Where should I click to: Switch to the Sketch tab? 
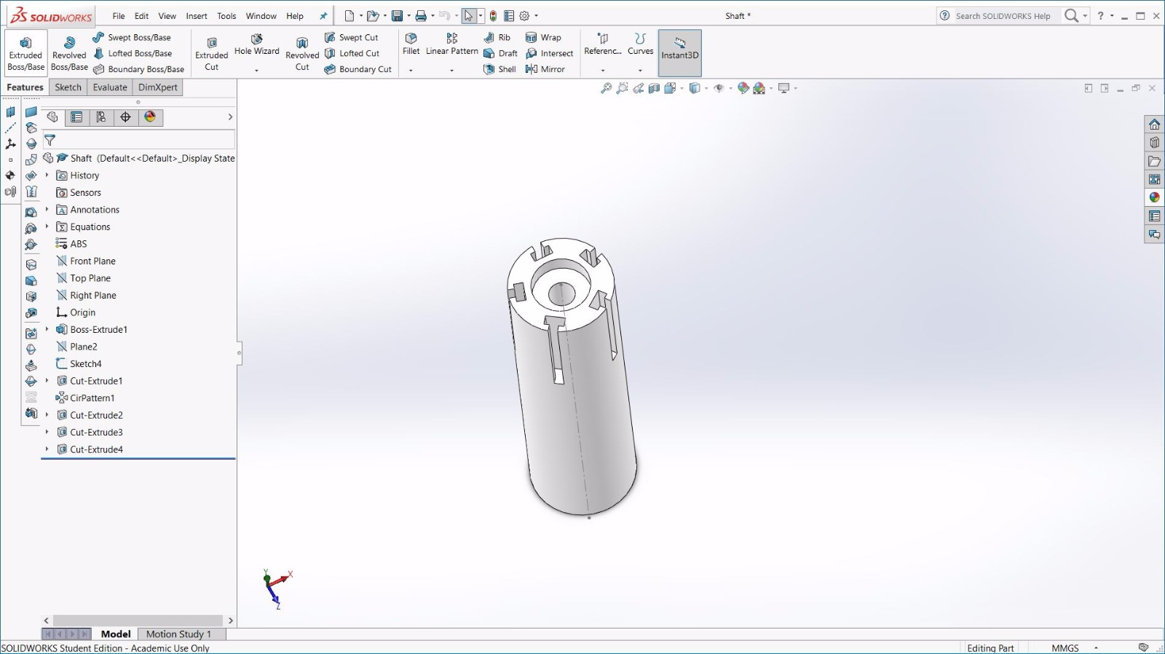point(68,87)
